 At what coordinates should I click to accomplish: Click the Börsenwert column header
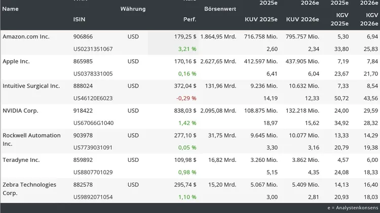click(220, 9)
